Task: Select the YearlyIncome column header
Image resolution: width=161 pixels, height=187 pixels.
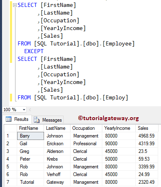Action: pos(119,128)
